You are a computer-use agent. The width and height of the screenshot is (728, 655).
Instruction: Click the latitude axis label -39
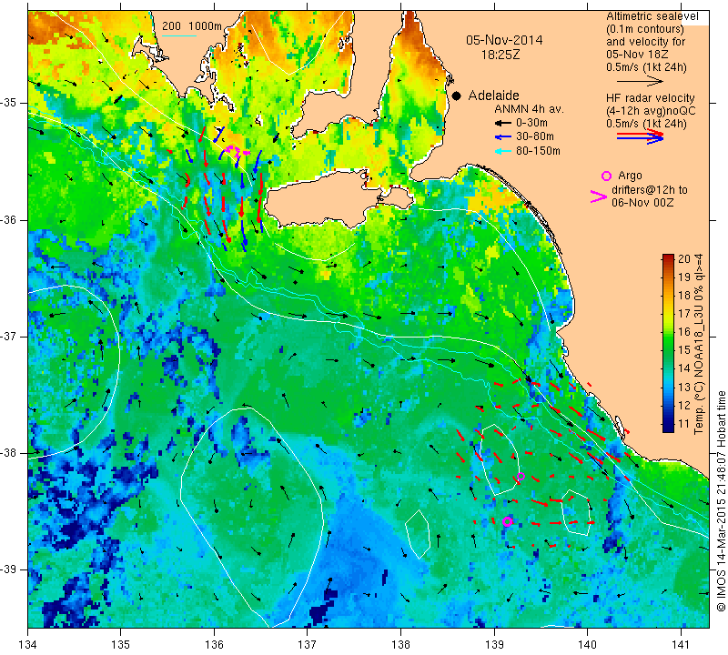(10, 569)
